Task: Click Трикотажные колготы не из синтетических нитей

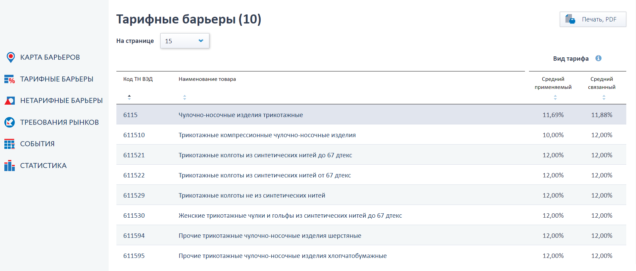Action: pyautogui.click(x=252, y=196)
